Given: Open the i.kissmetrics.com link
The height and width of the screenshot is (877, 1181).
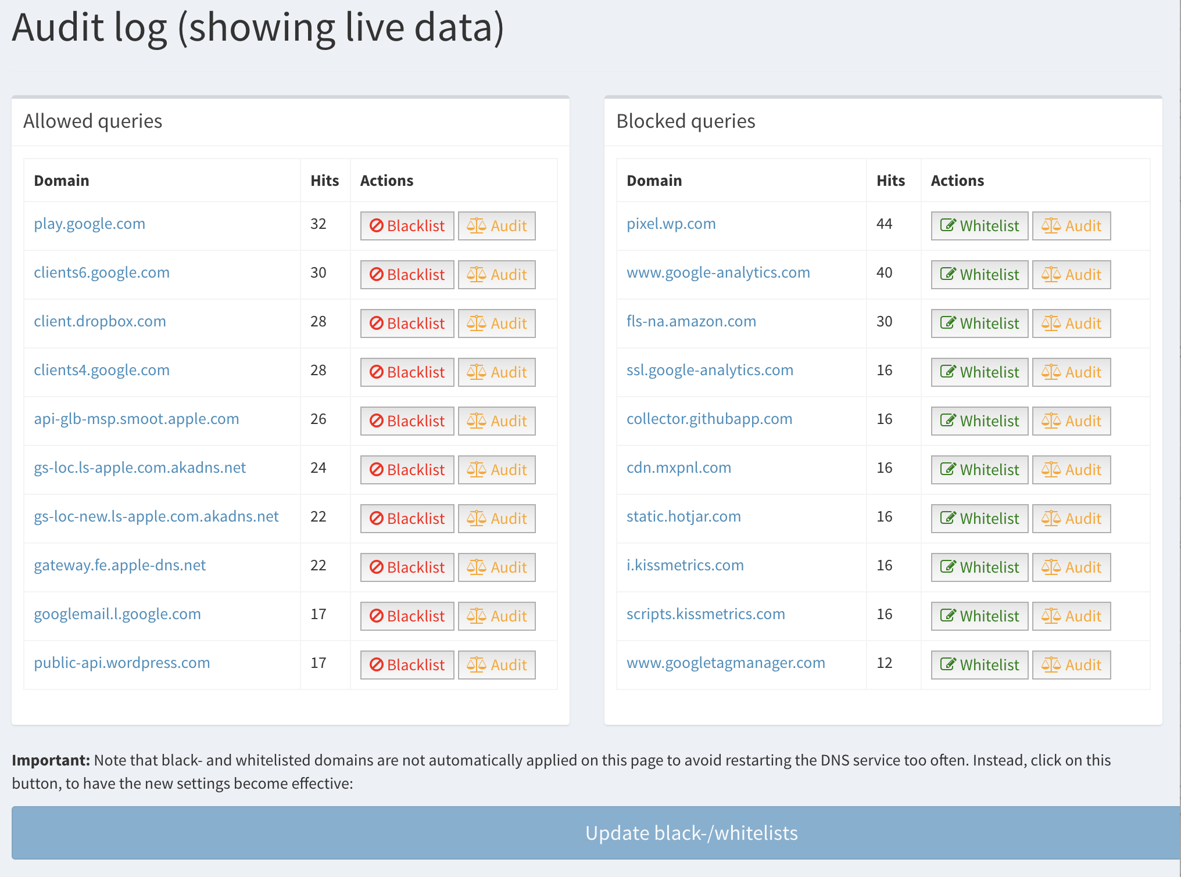Looking at the screenshot, I should point(685,565).
